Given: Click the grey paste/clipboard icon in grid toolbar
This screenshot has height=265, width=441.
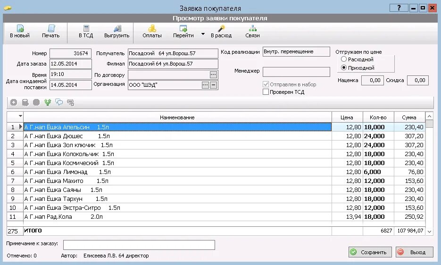Looking at the screenshot, I should tap(25, 102).
